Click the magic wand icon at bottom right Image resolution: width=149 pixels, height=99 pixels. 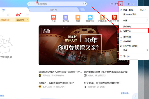[x=135, y=97]
